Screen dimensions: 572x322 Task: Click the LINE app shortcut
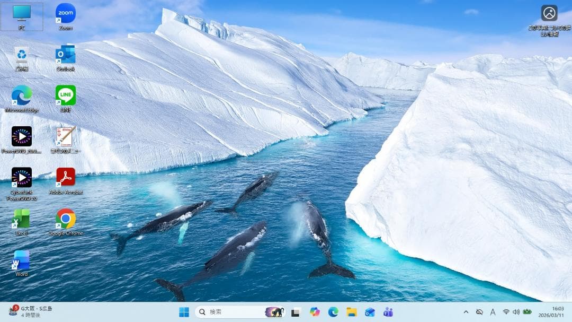click(66, 95)
